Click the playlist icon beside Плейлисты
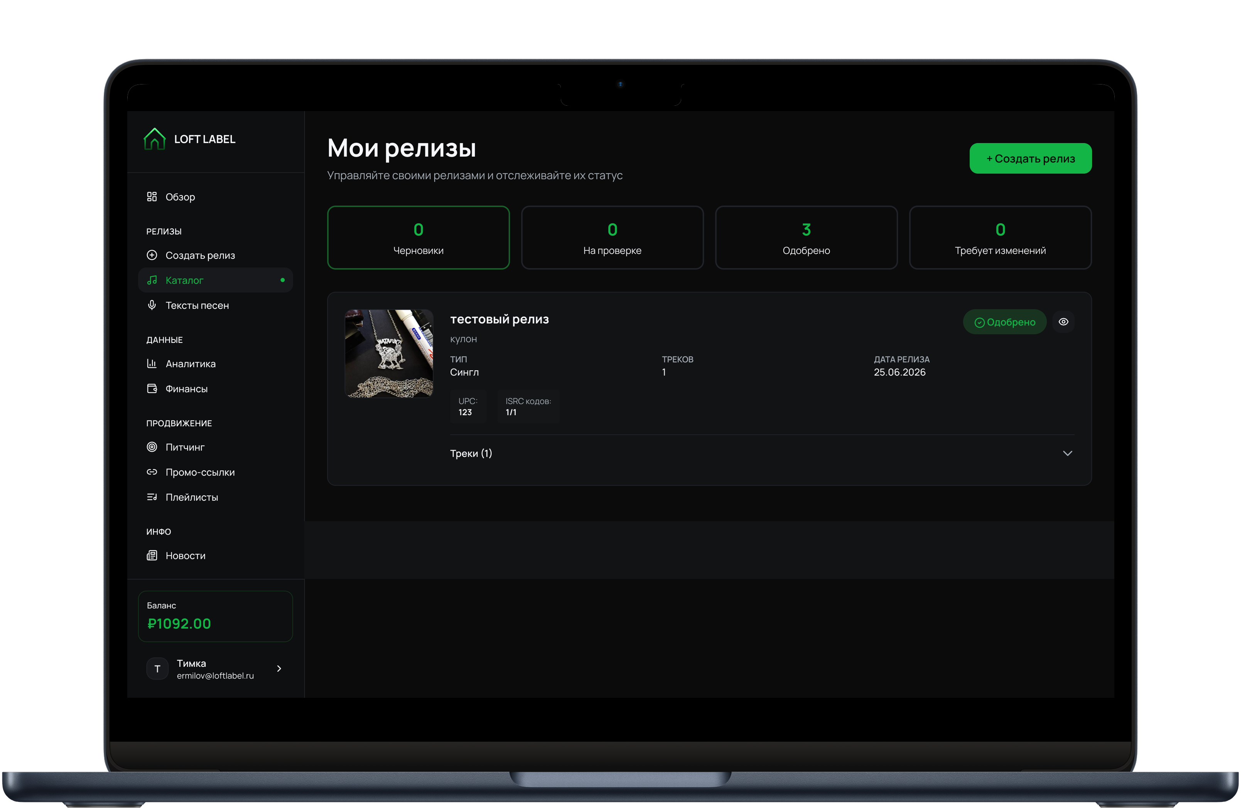Image resolution: width=1242 pixels, height=810 pixels. [x=152, y=497]
